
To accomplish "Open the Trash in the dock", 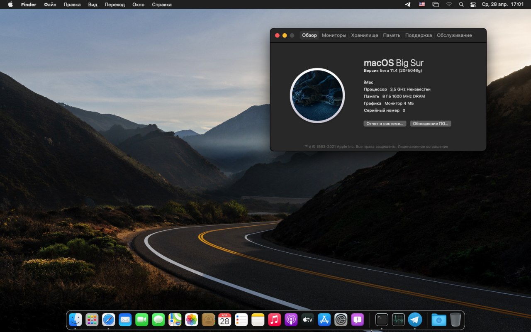I will [455, 320].
